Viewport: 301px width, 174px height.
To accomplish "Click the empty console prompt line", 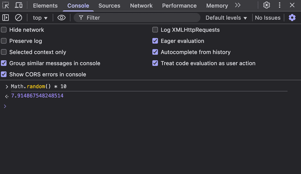I will point(150,106).
